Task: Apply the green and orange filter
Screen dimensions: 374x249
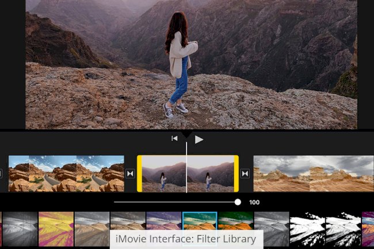Action: pyautogui.click(x=236, y=221)
